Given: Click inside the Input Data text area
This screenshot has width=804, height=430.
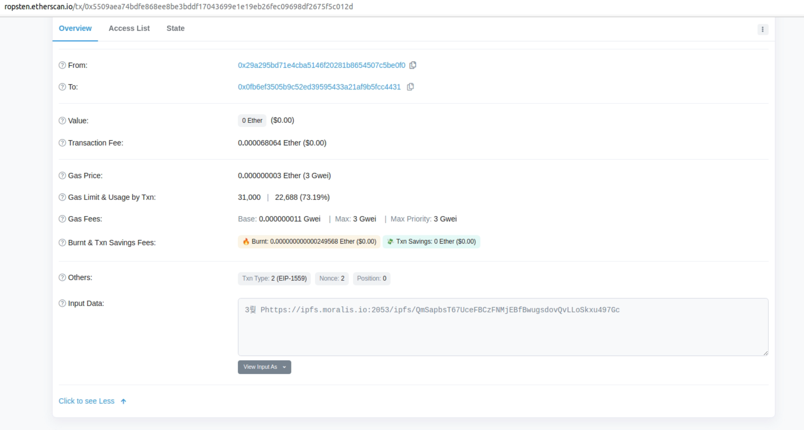Looking at the screenshot, I should point(502,333).
